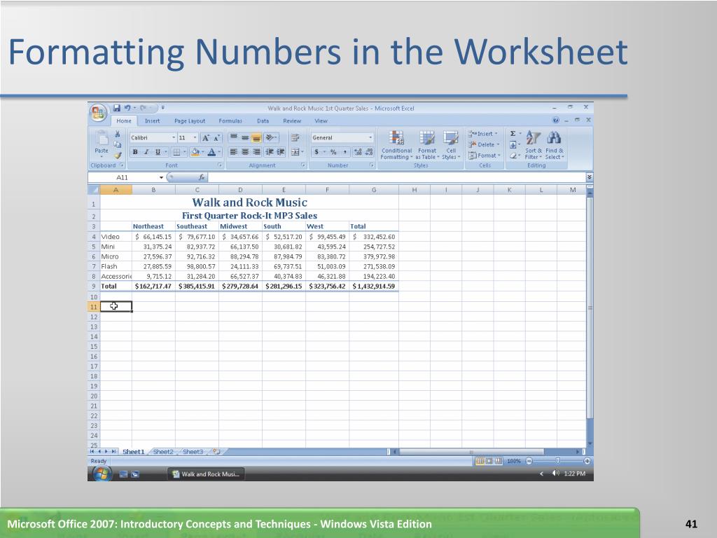Open the Data ribbon tab
This screenshot has height=538, width=717.
[x=263, y=120]
